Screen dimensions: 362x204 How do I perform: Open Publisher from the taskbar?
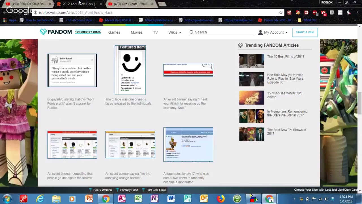pyautogui.click(x=188, y=199)
